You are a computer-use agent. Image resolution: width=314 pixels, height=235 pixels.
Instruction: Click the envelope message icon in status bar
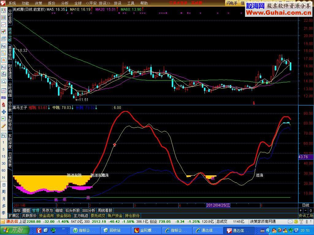(x=290, y=222)
